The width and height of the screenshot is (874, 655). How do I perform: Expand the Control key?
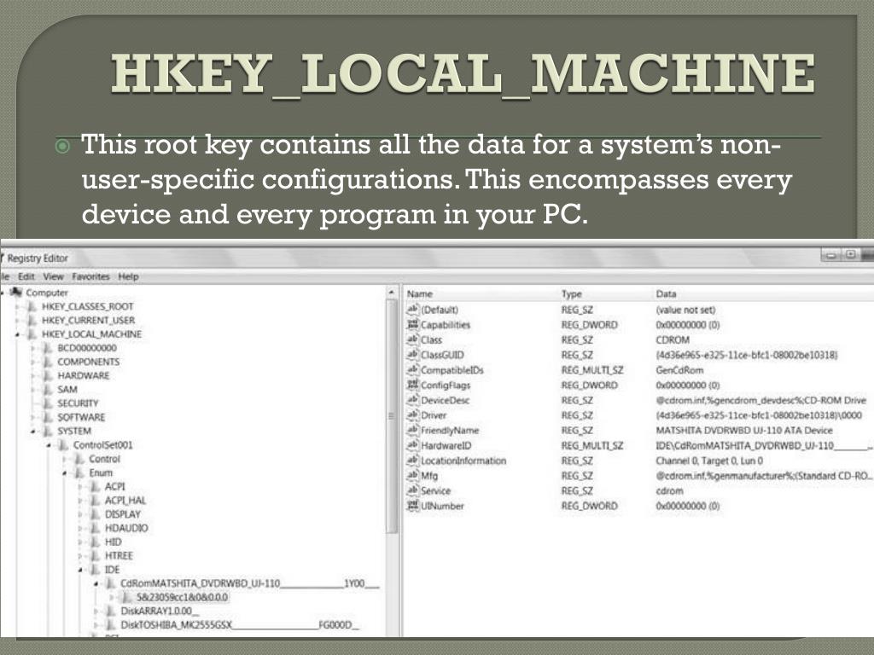click(65, 460)
